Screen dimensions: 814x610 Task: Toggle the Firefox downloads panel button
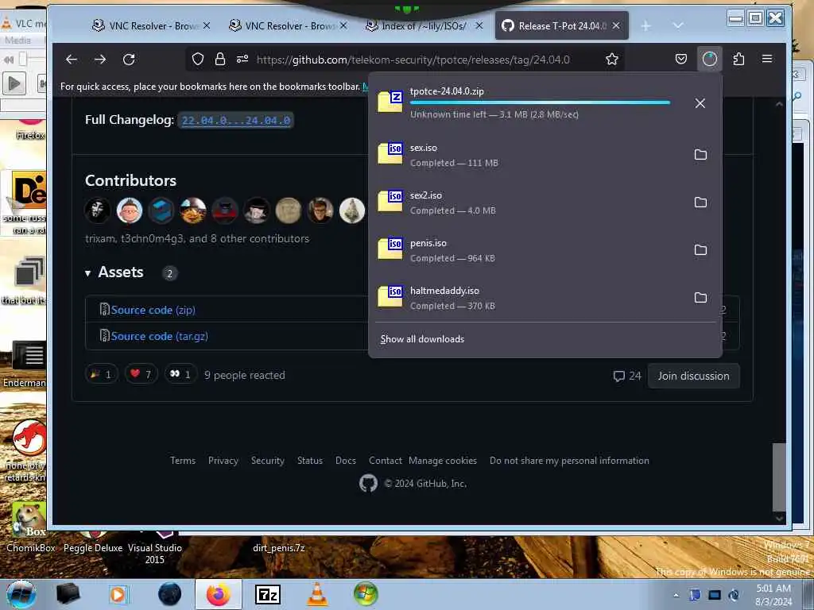(709, 59)
